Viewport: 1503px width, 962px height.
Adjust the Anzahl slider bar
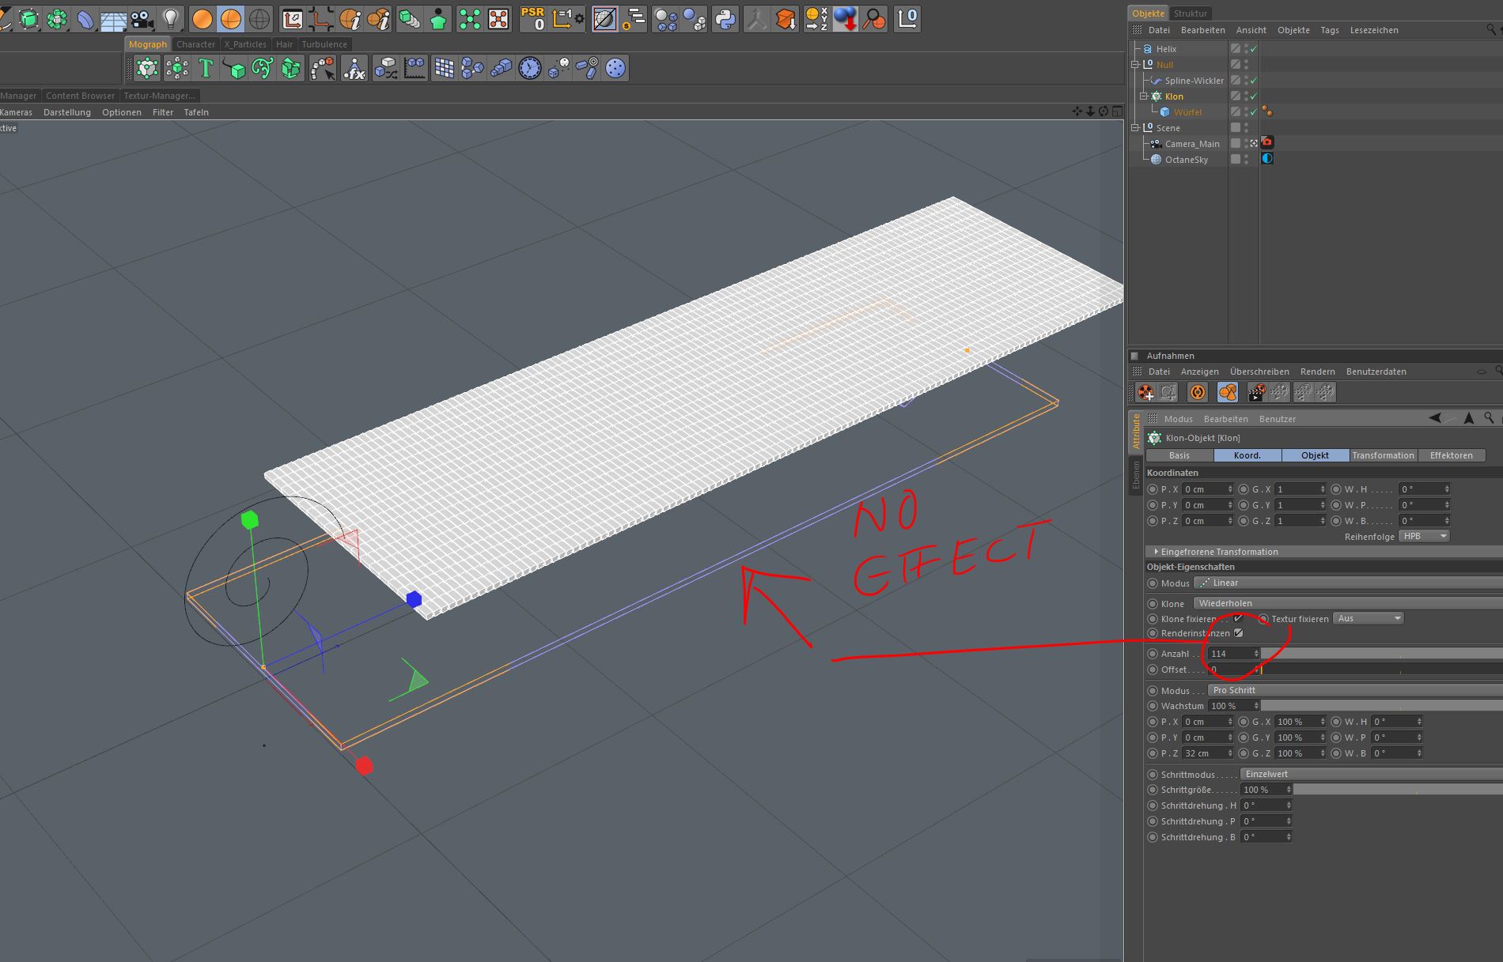point(1381,654)
